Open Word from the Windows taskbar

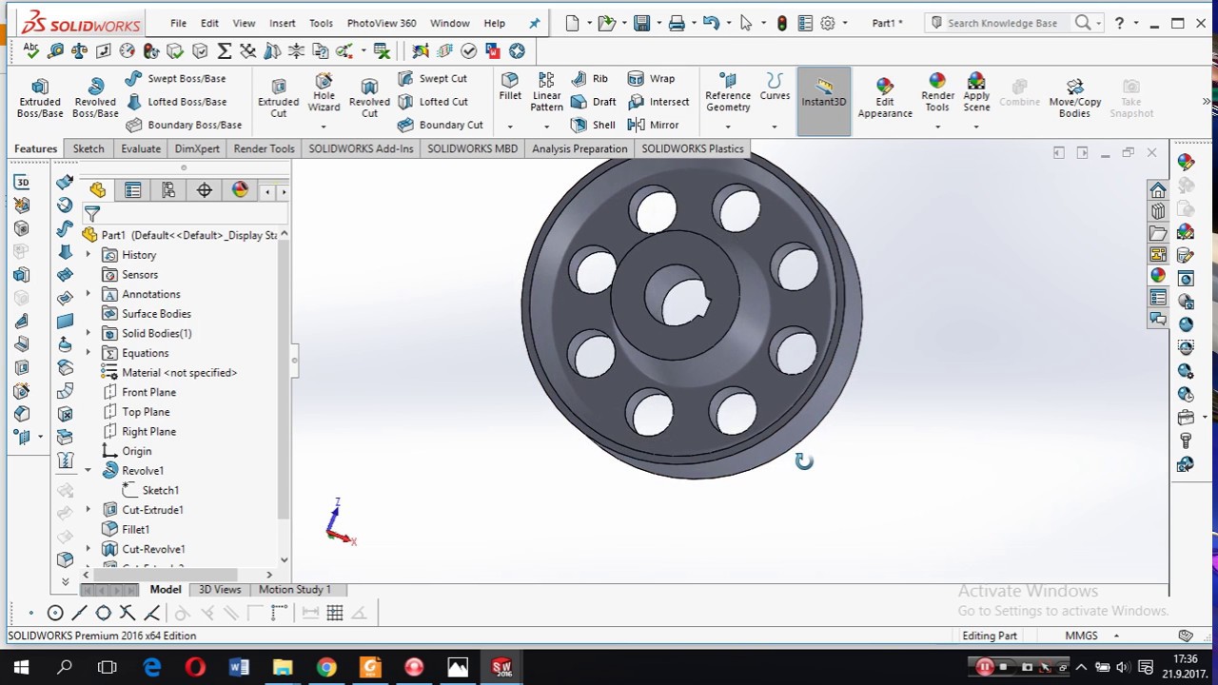[239, 667]
